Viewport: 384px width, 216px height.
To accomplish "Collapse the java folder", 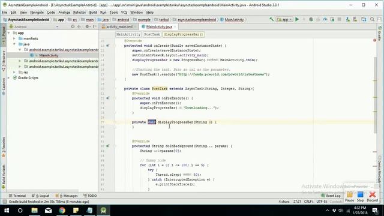I will (x=14, y=44).
